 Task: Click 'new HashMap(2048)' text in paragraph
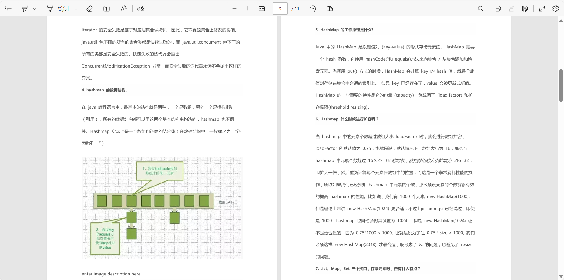pyautogui.click(x=355, y=245)
